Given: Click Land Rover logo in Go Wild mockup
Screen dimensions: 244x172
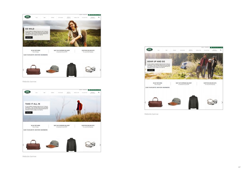Looking at the screenshot, I should [x=27, y=17].
